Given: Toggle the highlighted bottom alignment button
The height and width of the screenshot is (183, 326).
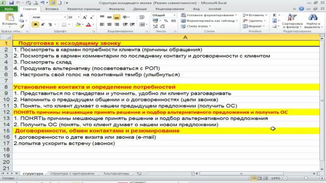Looking at the screenshot, I should (x=117, y=17).
